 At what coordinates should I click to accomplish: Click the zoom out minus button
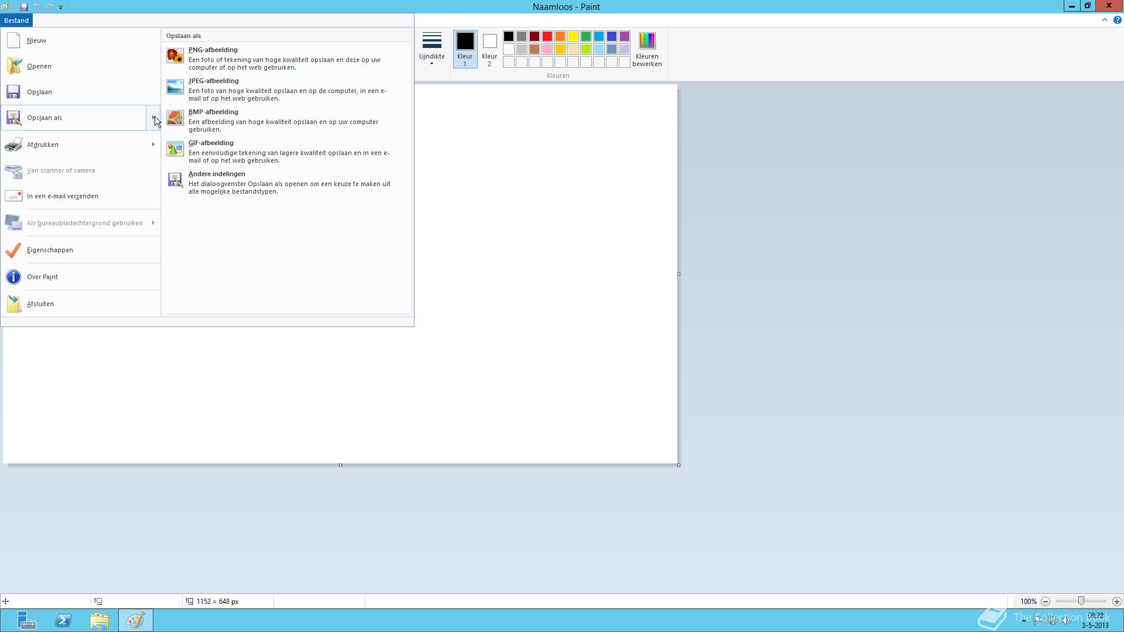tap(1046, 601)
